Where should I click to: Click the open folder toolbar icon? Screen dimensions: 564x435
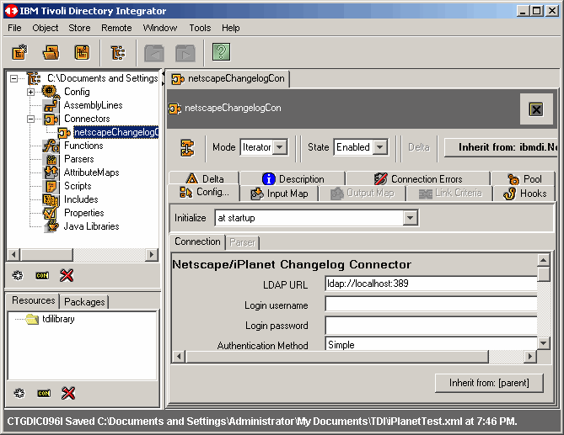[51, 52]
